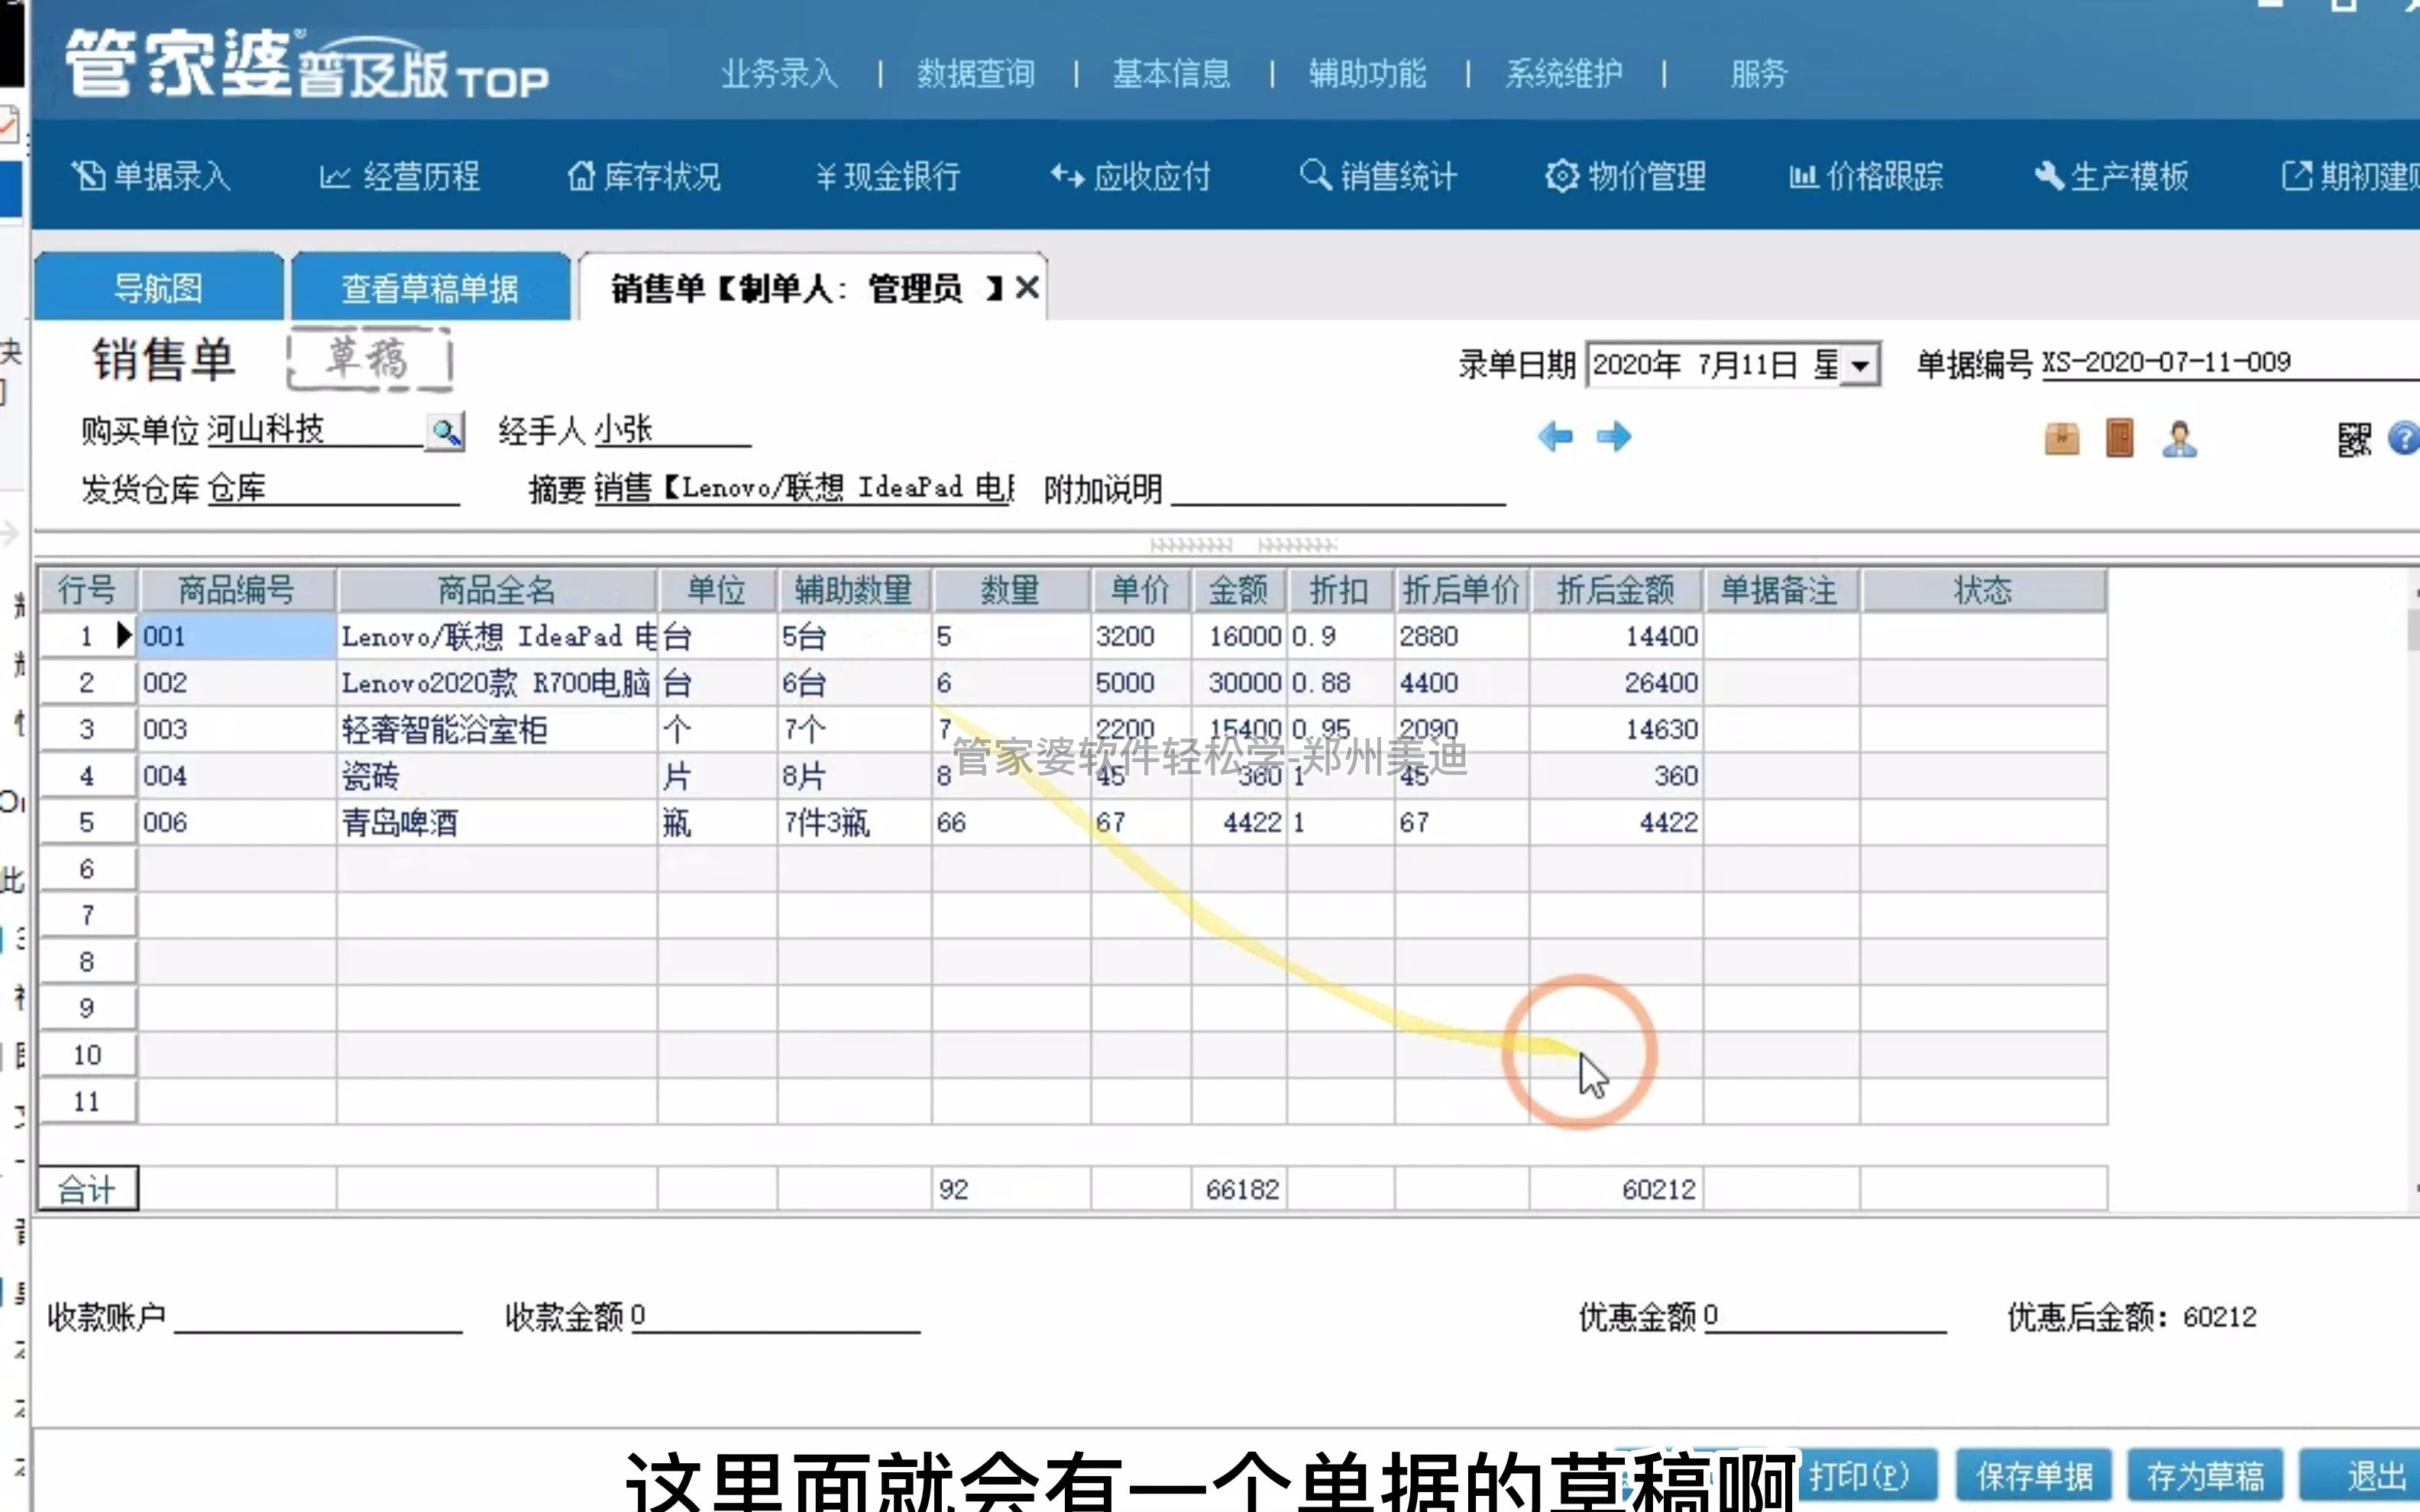
Task: Click 折后金额 cell 14630
Action: click(x=1616, y=729)
